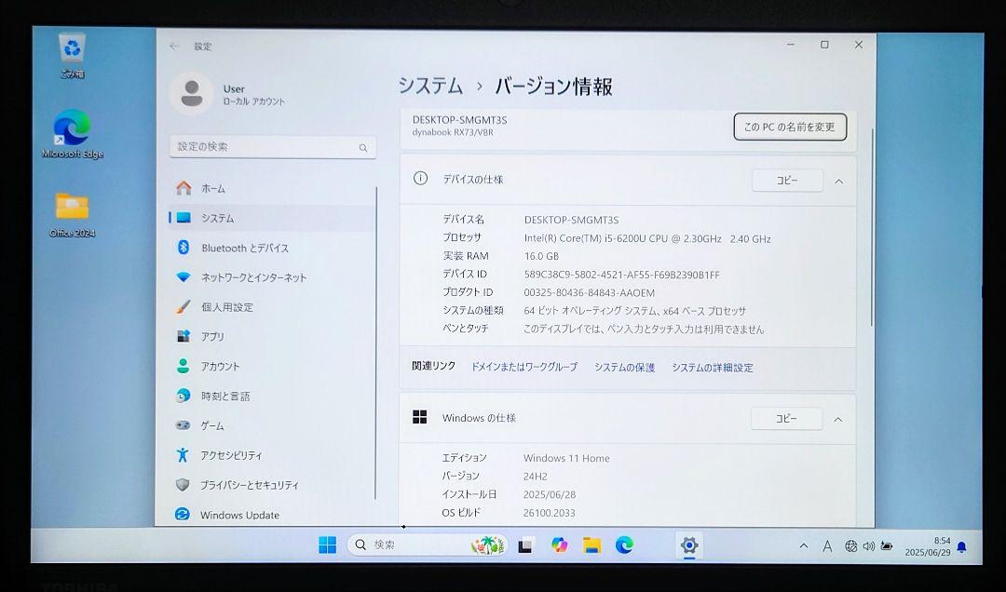The height and width of the screenshot is (592, 1006).
Task: Click the アカウント sidebar icon
Action: click(183, 366)
